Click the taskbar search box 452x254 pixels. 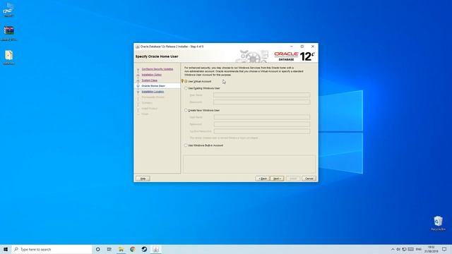pyautogui.click(x=52, y=249)
